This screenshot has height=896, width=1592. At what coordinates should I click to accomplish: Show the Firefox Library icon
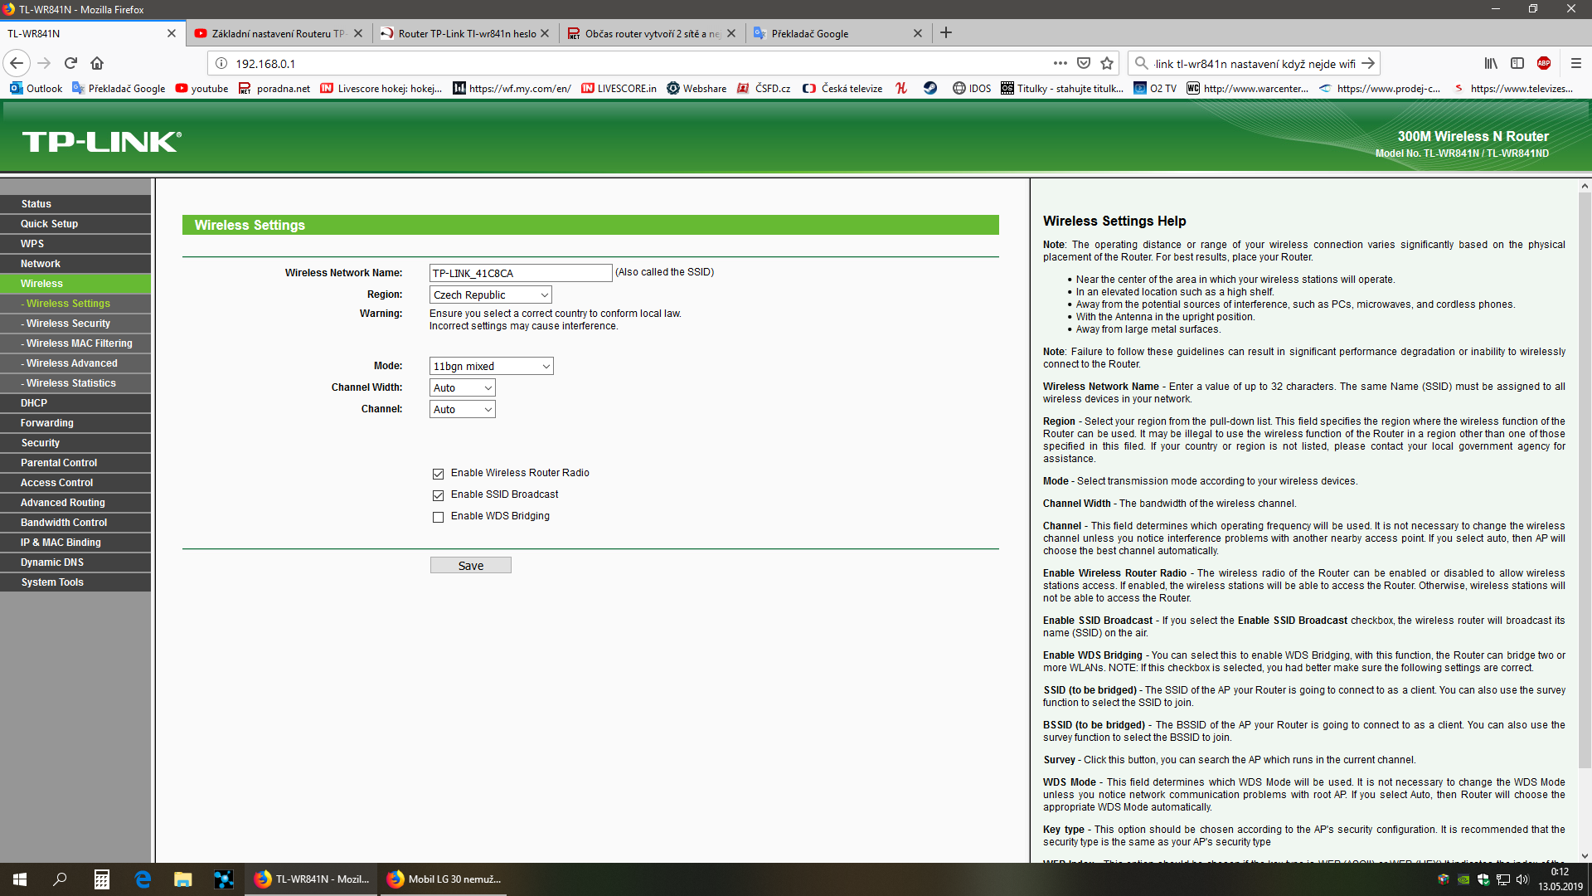[1491, 63]
